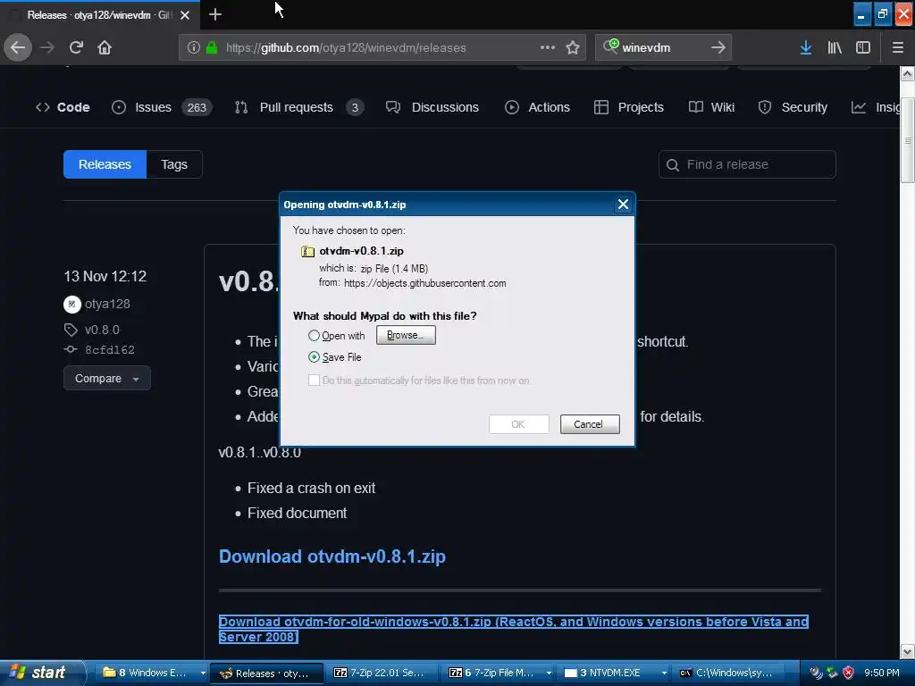
Task: Toggle the sidebar view icon
Action: (863, 47)
